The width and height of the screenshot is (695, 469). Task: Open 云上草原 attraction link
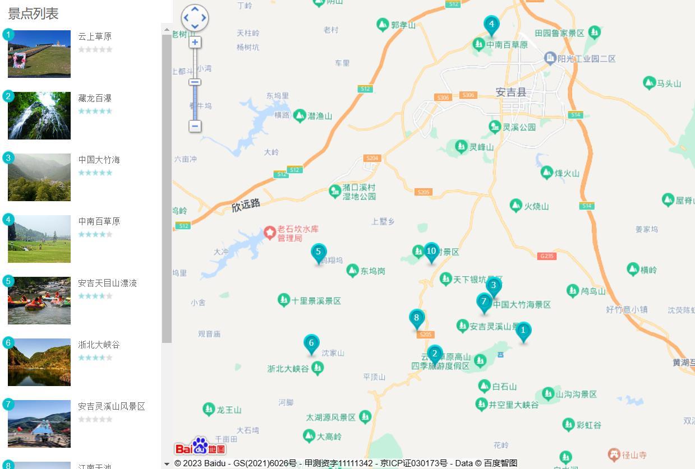click(95, 36)
